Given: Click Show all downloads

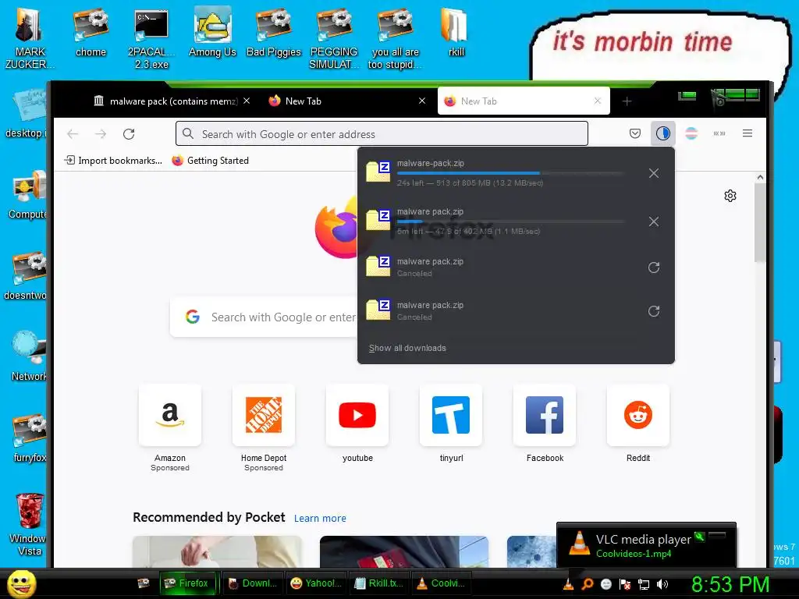Looking at the screenshot, I should 407,348.
